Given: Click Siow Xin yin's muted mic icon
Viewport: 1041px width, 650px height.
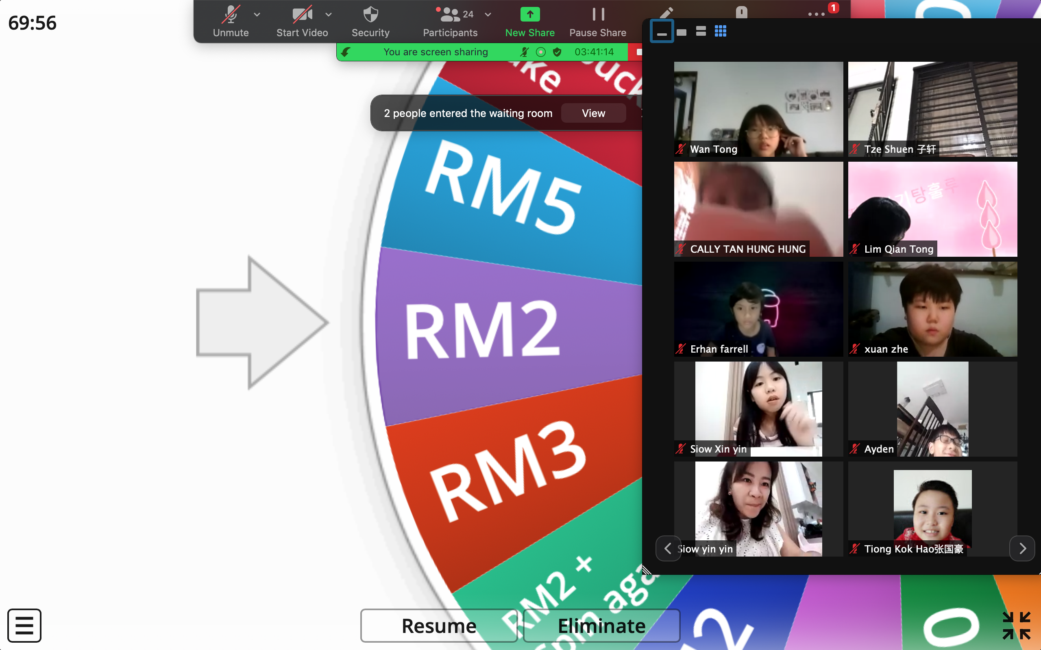Looking at the screenshot, I should pyautogui.click(x=681, y=449).
